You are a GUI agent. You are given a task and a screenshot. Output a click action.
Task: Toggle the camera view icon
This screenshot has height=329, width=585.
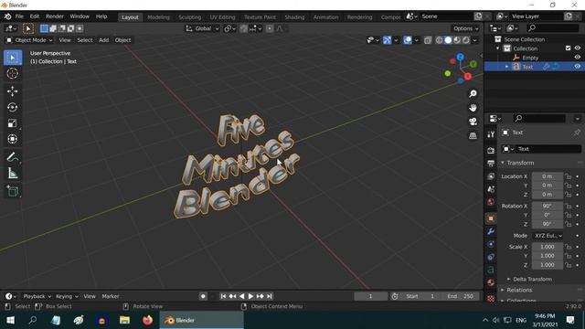tap(473, 122)
